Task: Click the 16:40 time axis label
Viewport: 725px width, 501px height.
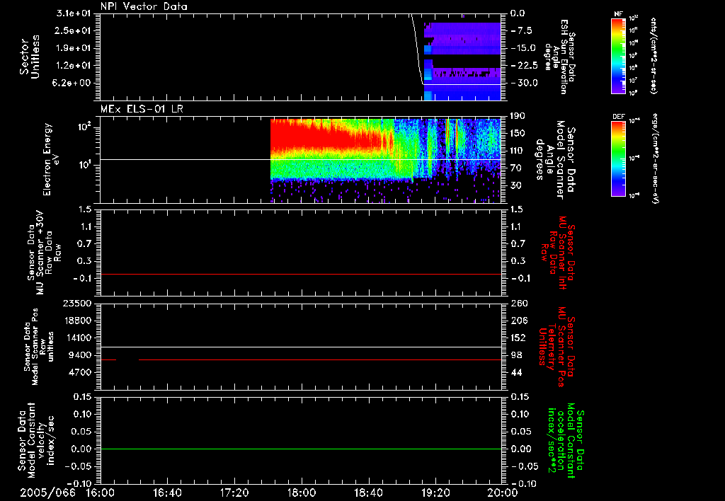Action: click(x=167, y=493)
